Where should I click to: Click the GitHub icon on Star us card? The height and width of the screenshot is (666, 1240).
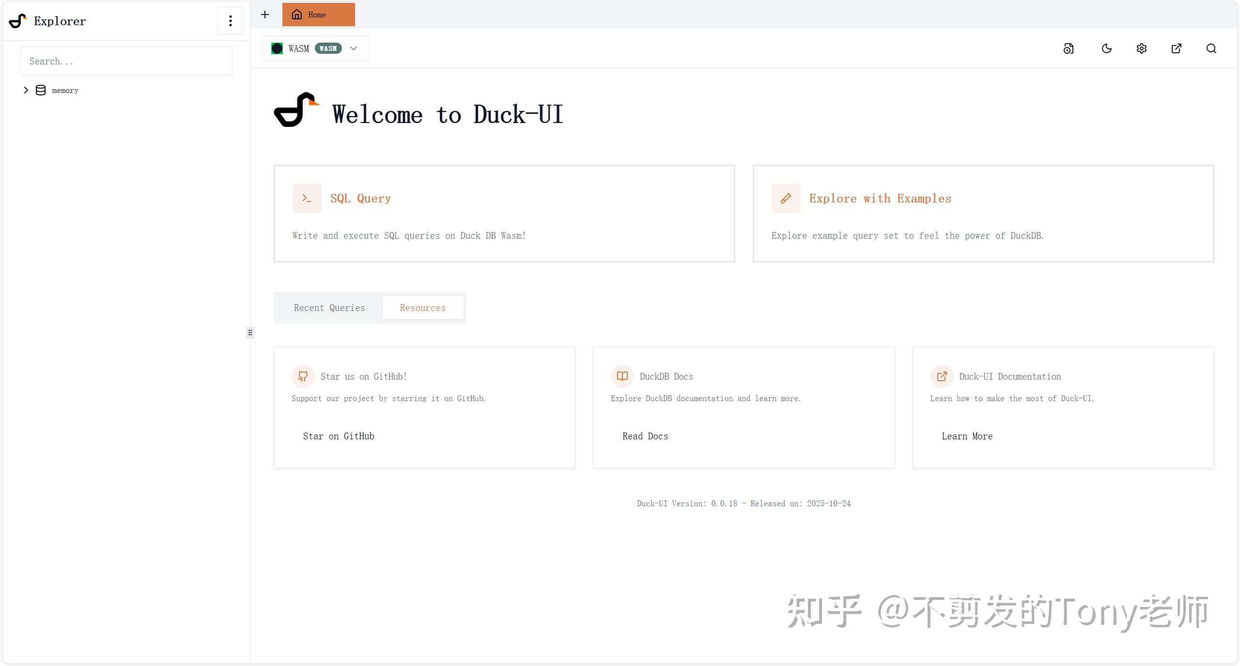click(303, 376)
